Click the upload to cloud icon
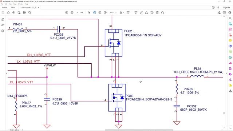This screenshot has height=131, width=233. coord(14,13)
